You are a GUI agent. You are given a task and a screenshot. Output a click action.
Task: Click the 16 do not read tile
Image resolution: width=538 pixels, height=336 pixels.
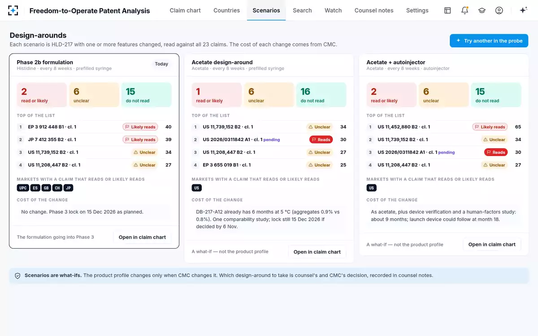(x=321, y=95)
